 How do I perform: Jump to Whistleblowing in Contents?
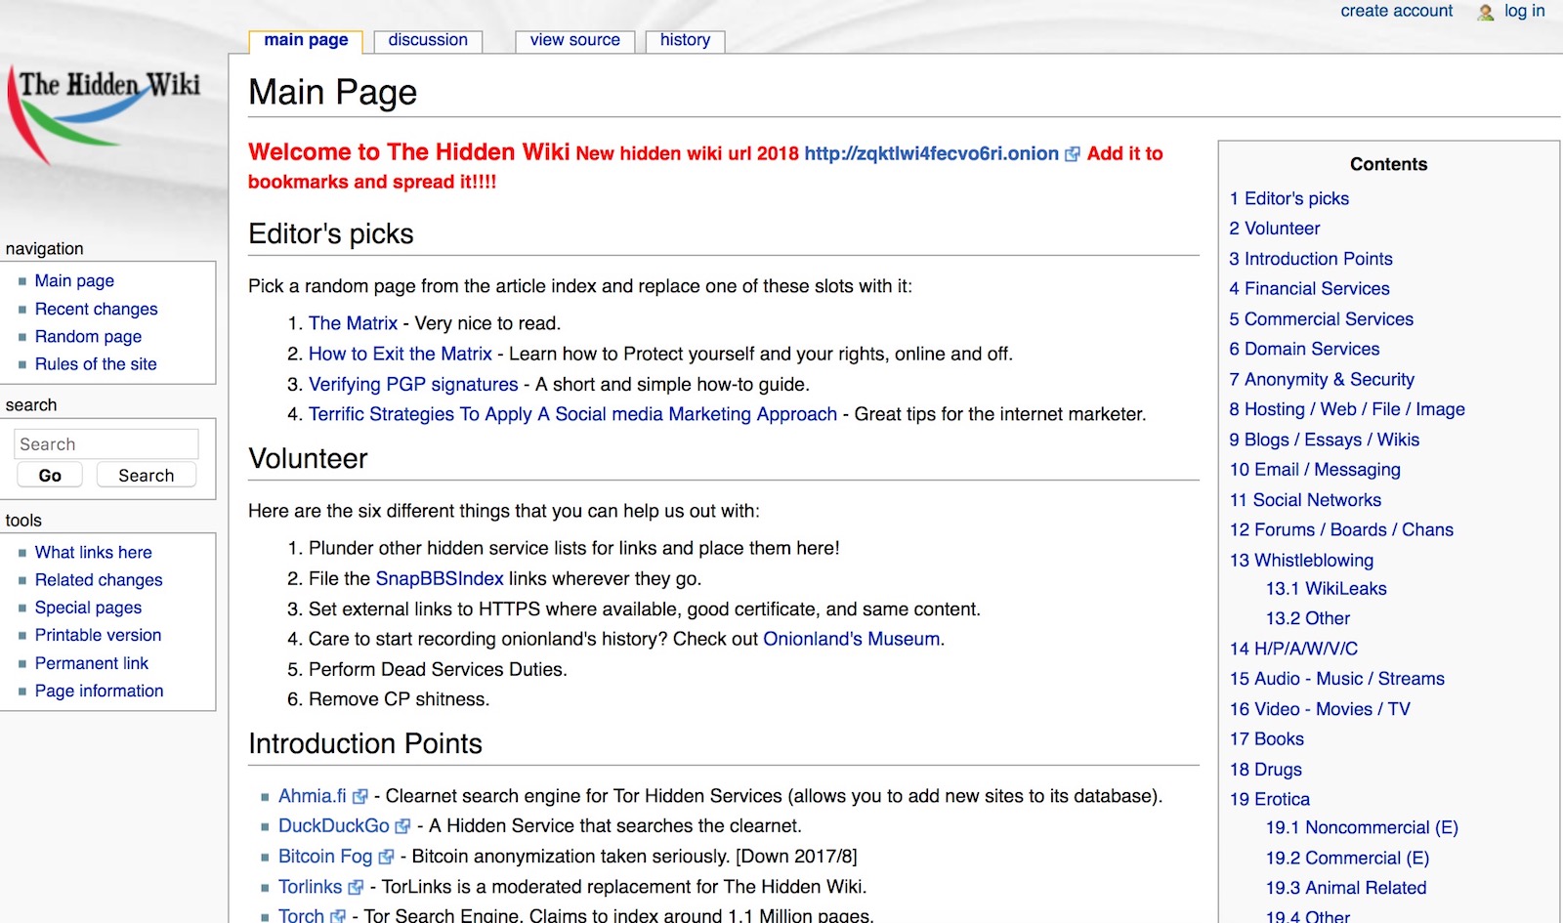pos(1301,561)
